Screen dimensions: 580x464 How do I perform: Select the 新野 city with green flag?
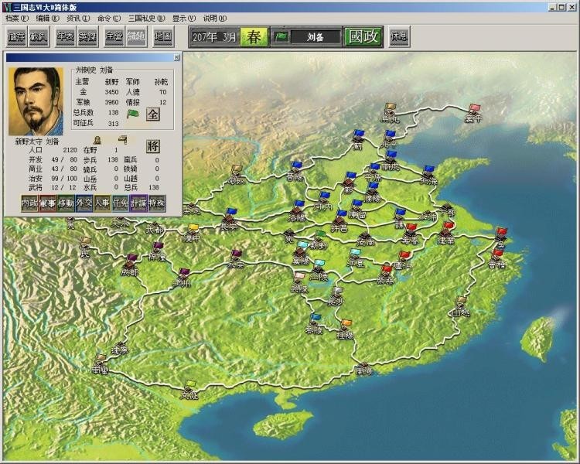pos(319,241)
